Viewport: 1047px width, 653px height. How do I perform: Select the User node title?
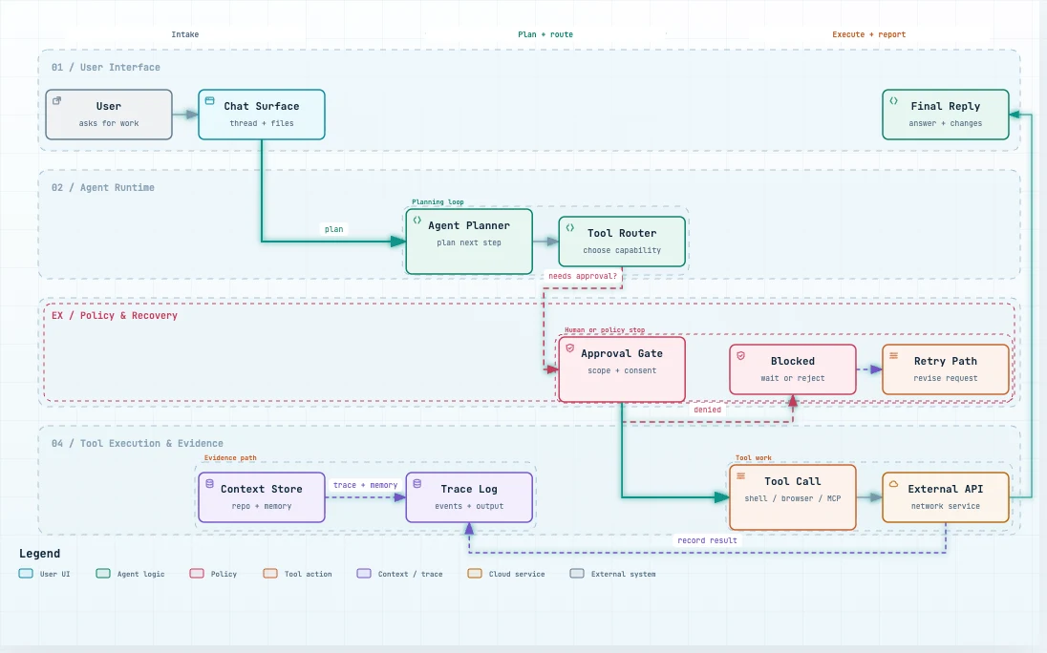(109, 106)
